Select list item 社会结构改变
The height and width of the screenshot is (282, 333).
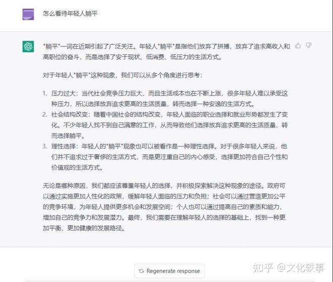[170, 125]
